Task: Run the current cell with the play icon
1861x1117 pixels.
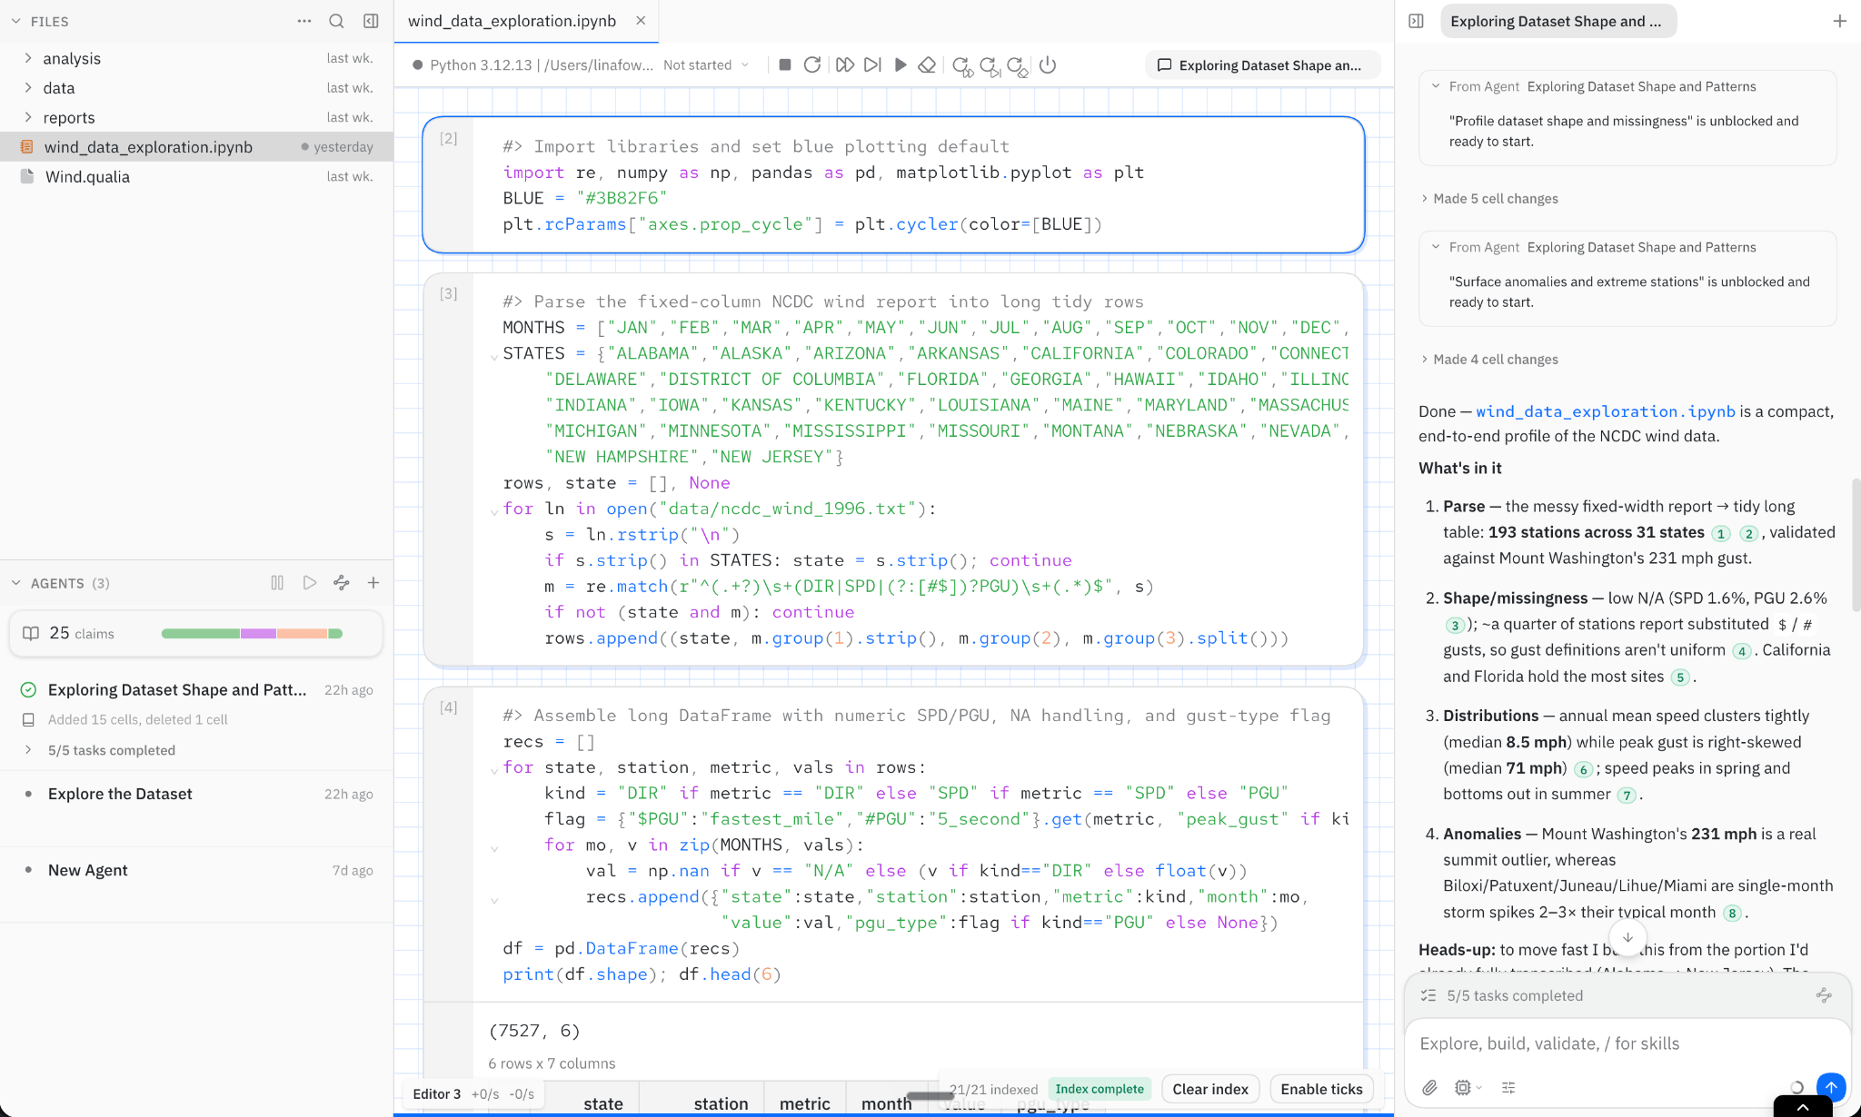Action: 901,64
